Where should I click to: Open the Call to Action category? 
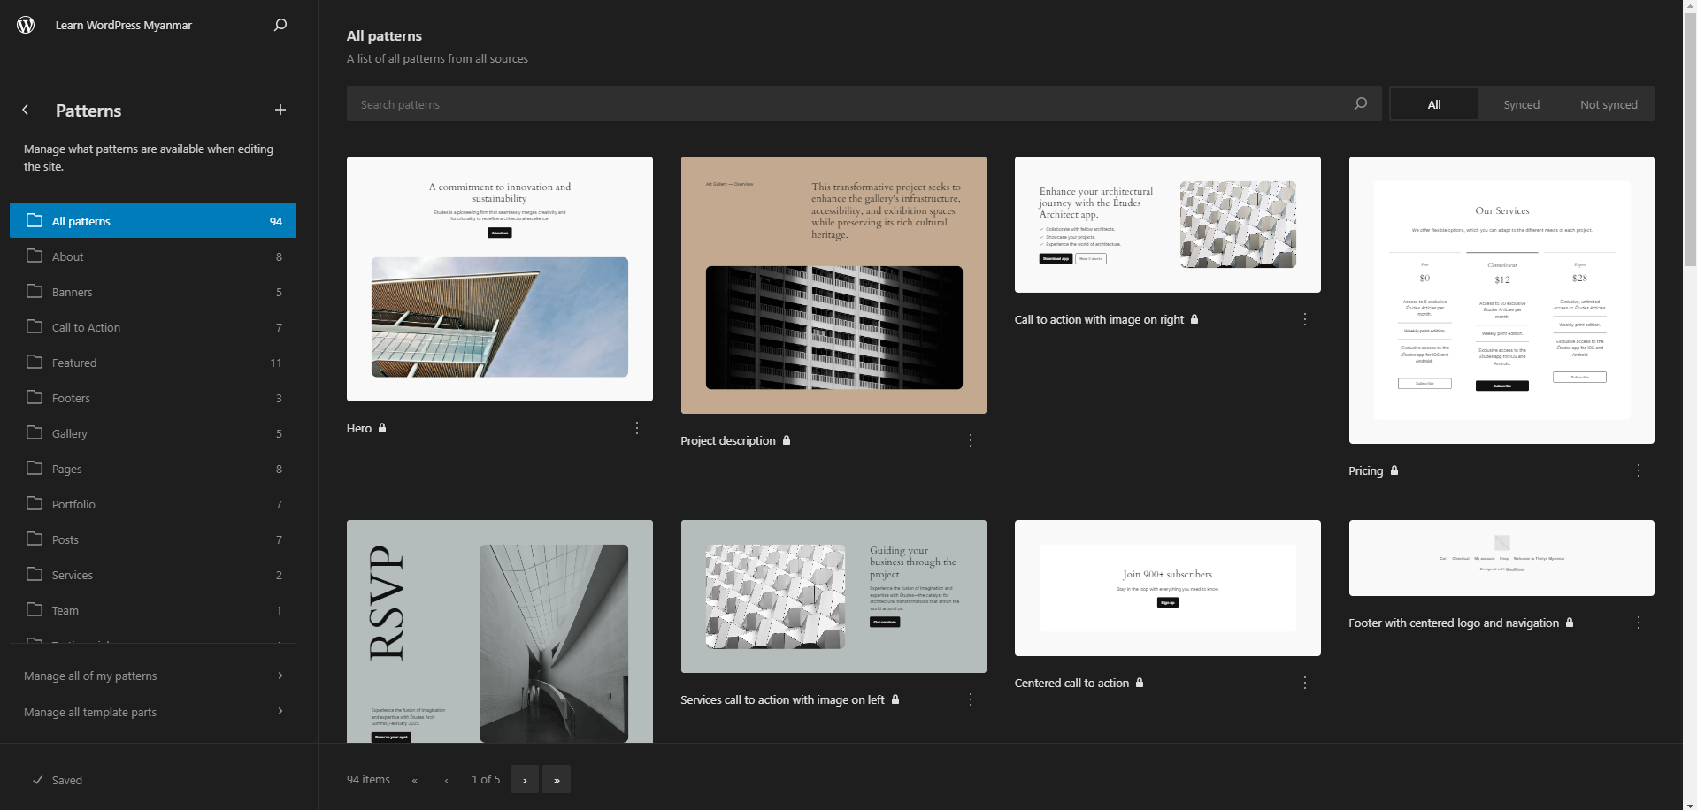(x=86, y=327)
